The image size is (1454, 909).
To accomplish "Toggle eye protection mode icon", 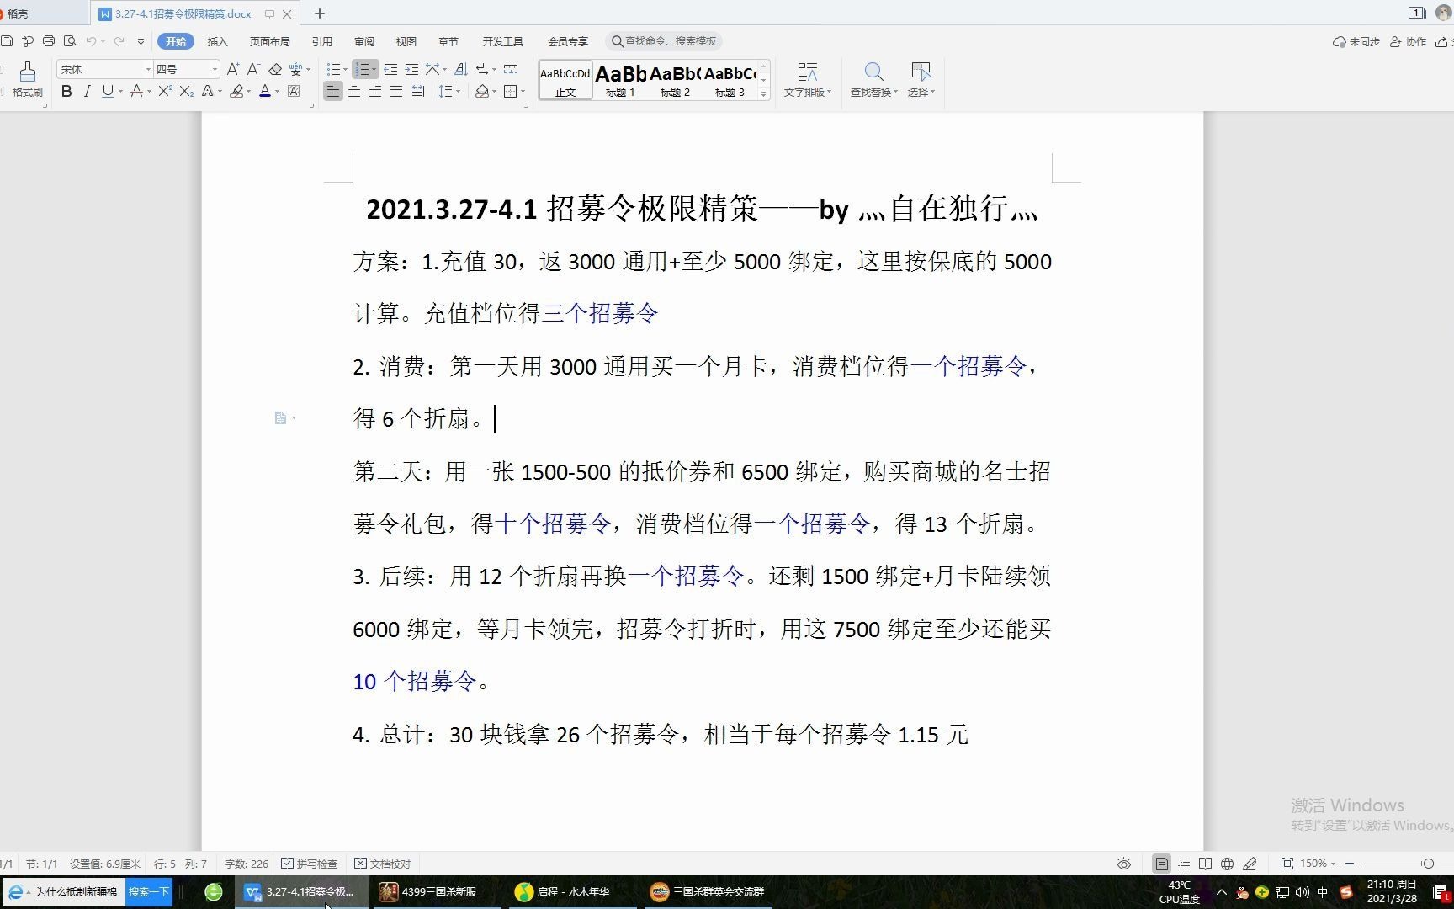I will [1124, 864].
